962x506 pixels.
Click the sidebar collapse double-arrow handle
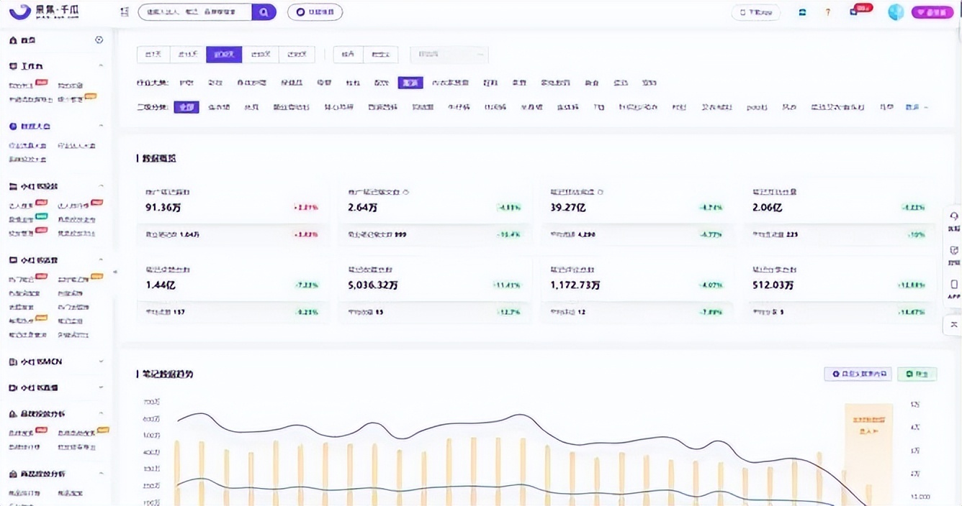tap(115, 272)
